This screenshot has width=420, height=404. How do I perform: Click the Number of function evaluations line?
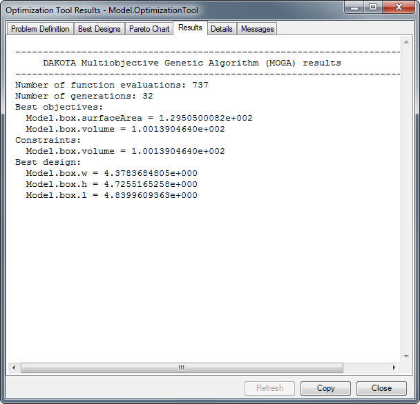(111, 85)
